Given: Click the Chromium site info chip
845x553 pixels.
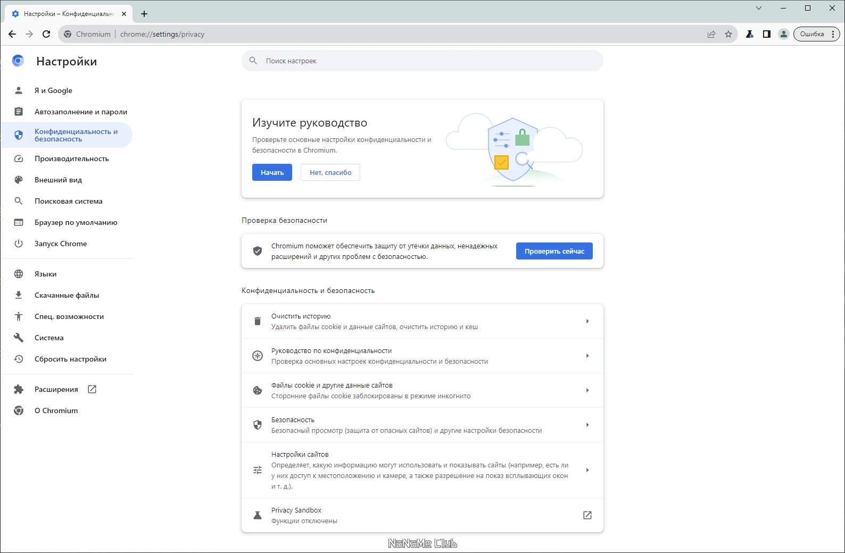Looking at the screenshot, I should point(87,34).
